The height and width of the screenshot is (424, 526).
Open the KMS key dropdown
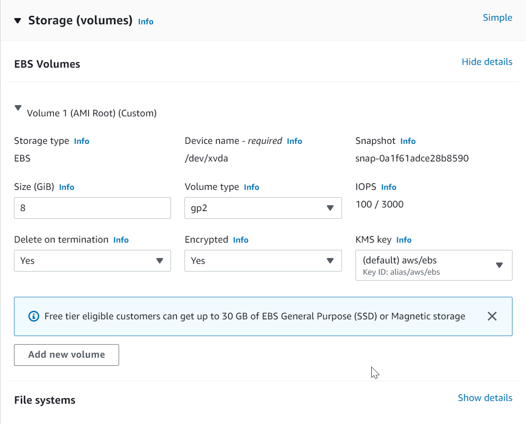point(434,265)
